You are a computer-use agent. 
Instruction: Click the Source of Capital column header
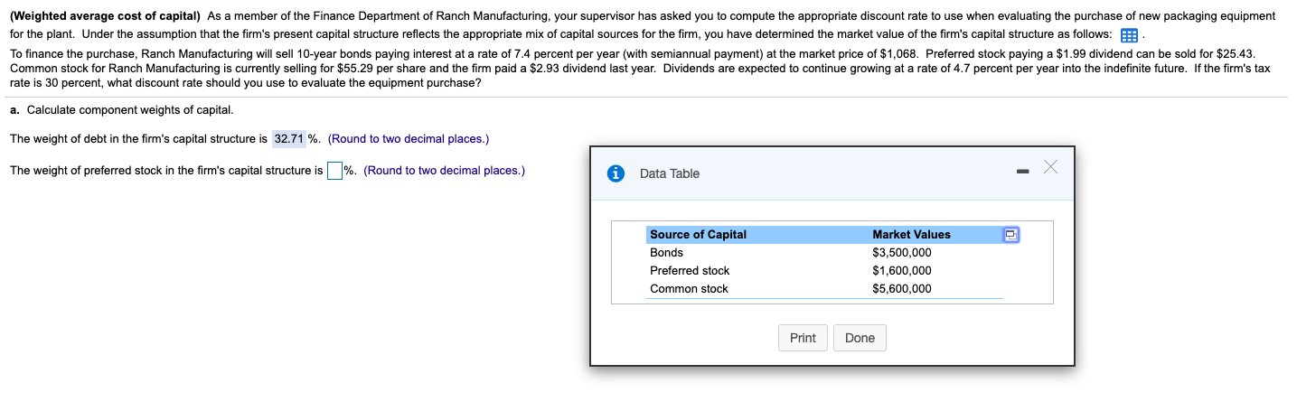tap(698, 235)
